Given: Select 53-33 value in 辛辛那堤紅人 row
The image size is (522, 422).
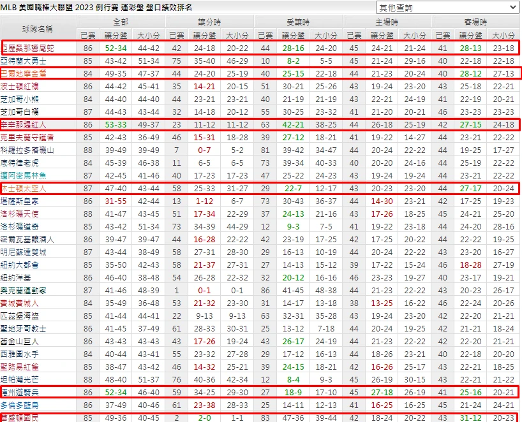Looking at the screenshot, I should [116, 125].
